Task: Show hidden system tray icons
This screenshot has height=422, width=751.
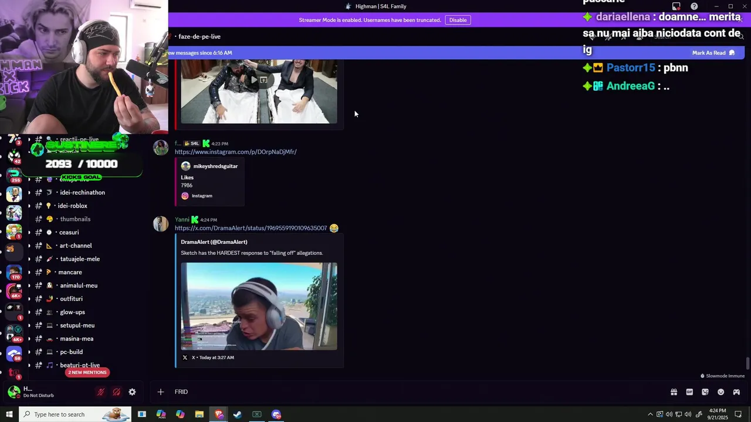Action: [x=650, y=414]
